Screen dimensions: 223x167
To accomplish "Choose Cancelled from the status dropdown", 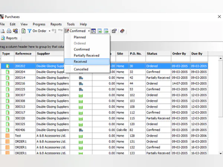I will (81, 69).
